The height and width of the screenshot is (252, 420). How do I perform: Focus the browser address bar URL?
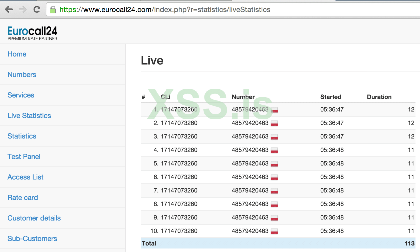165,9
